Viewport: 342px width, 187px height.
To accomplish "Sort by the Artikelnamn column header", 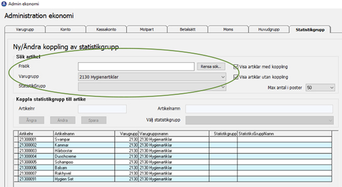I will pos(84,134).
